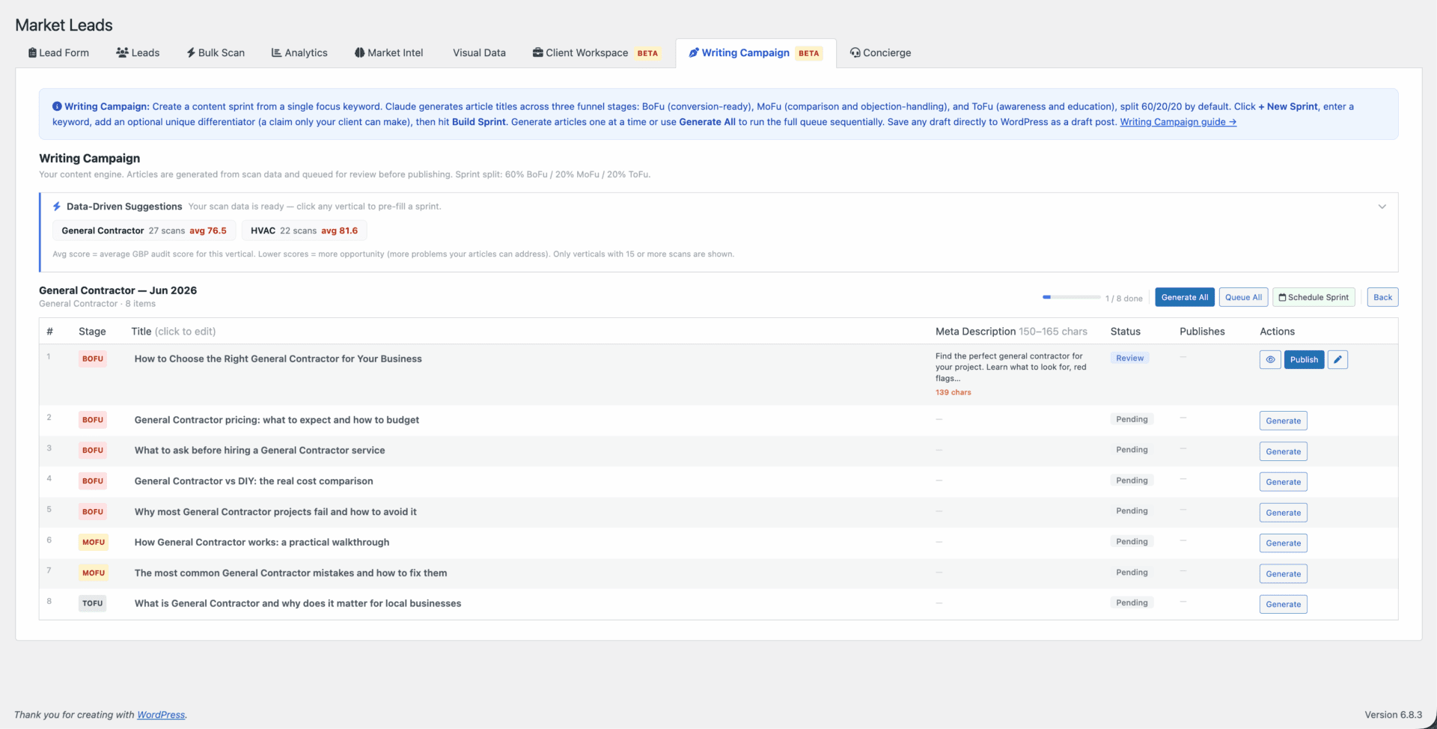Pick the HVAC vertical suggestion chip

(304, 231)
